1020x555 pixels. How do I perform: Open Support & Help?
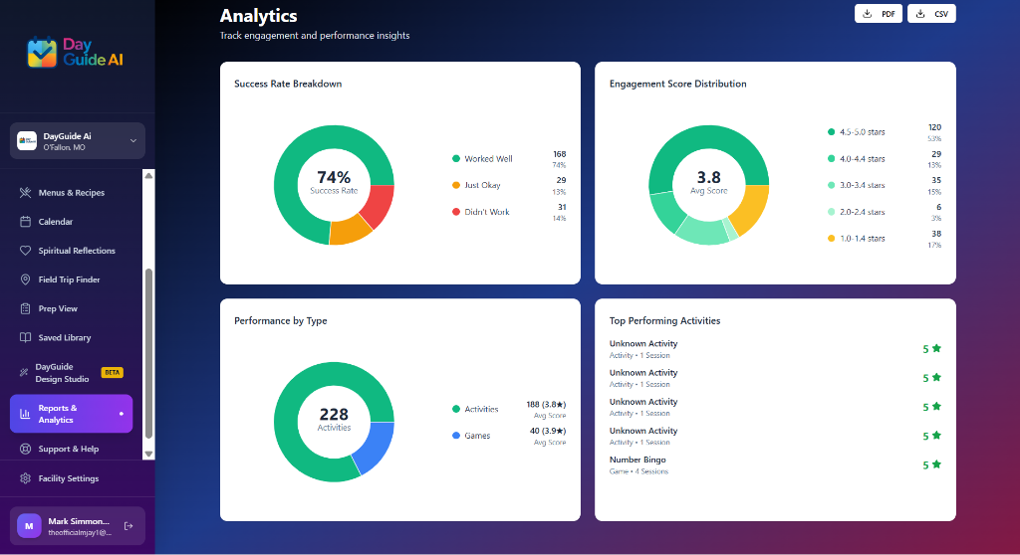pyautogui.click(x=72, y=449)
